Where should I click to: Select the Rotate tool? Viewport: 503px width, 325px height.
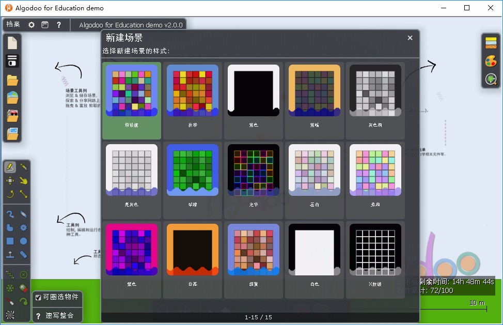coord(10,194)
